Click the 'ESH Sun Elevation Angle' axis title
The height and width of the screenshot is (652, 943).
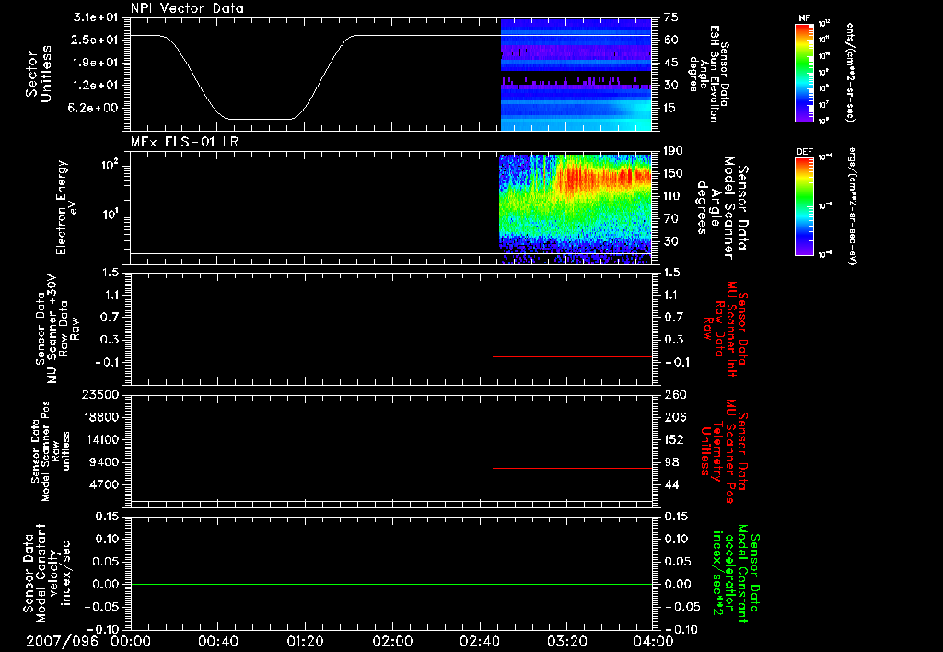point(709,74)
